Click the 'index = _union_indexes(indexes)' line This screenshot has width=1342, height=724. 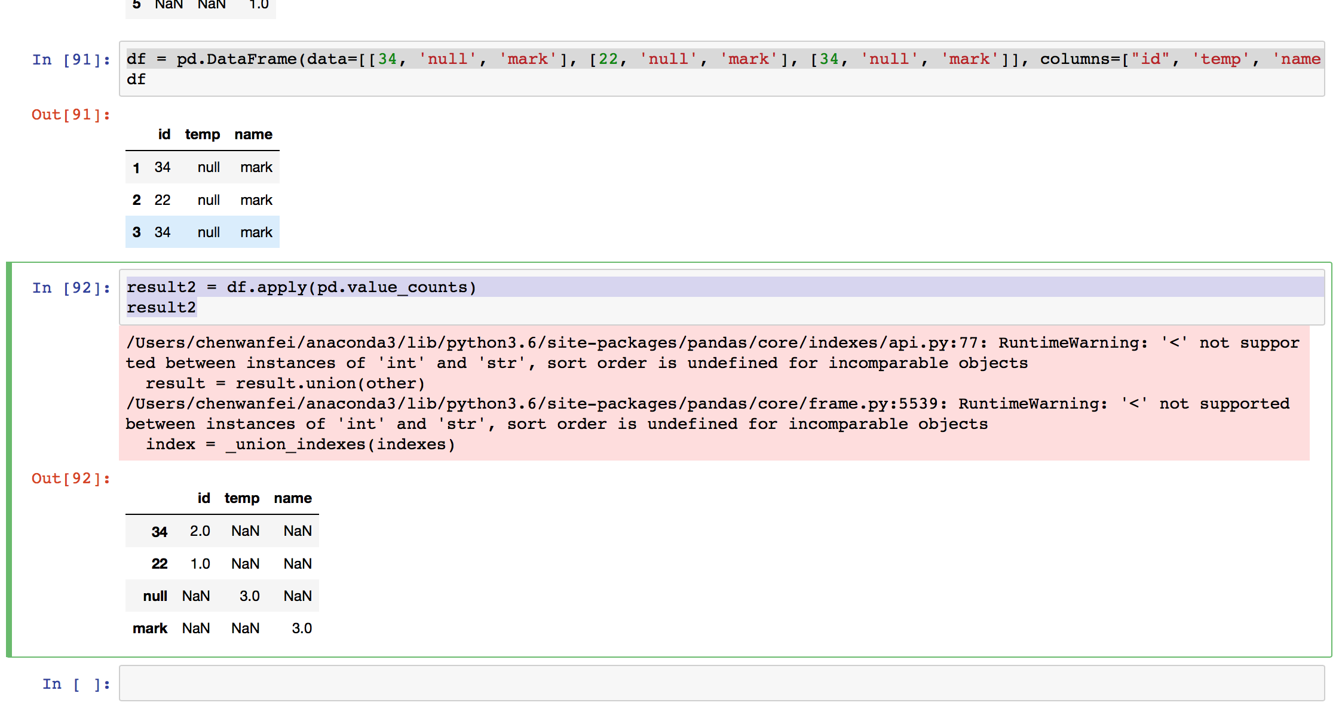pos(301,444)
